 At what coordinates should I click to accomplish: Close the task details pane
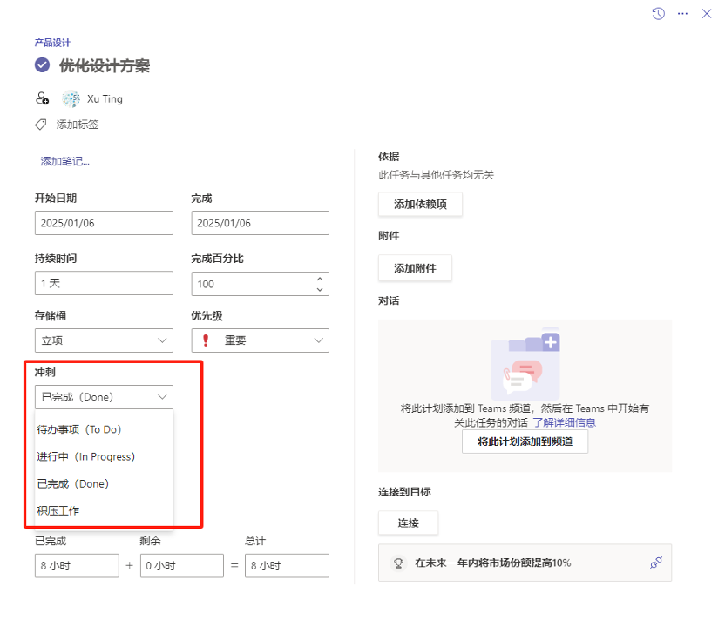(x=707, y=14)
